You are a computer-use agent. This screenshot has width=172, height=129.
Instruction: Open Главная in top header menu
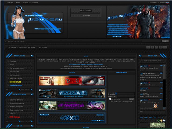point(10,3)
